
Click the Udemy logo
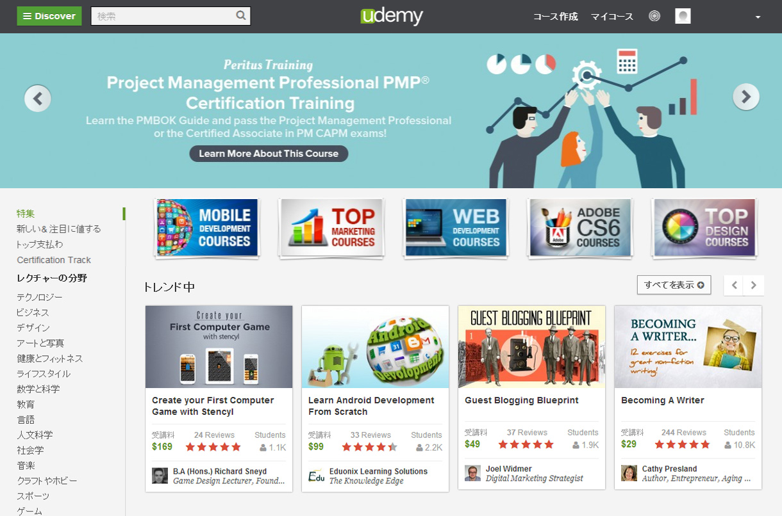pos(392,16)
